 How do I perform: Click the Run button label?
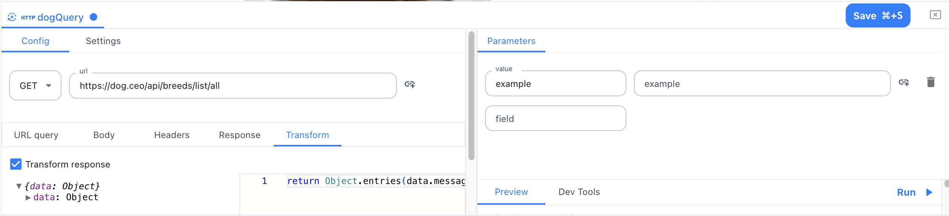pos(906,192)
